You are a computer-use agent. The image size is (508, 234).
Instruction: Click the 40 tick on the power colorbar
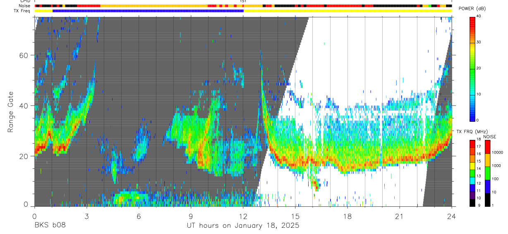pyautogui.click(x=479, y=16)
